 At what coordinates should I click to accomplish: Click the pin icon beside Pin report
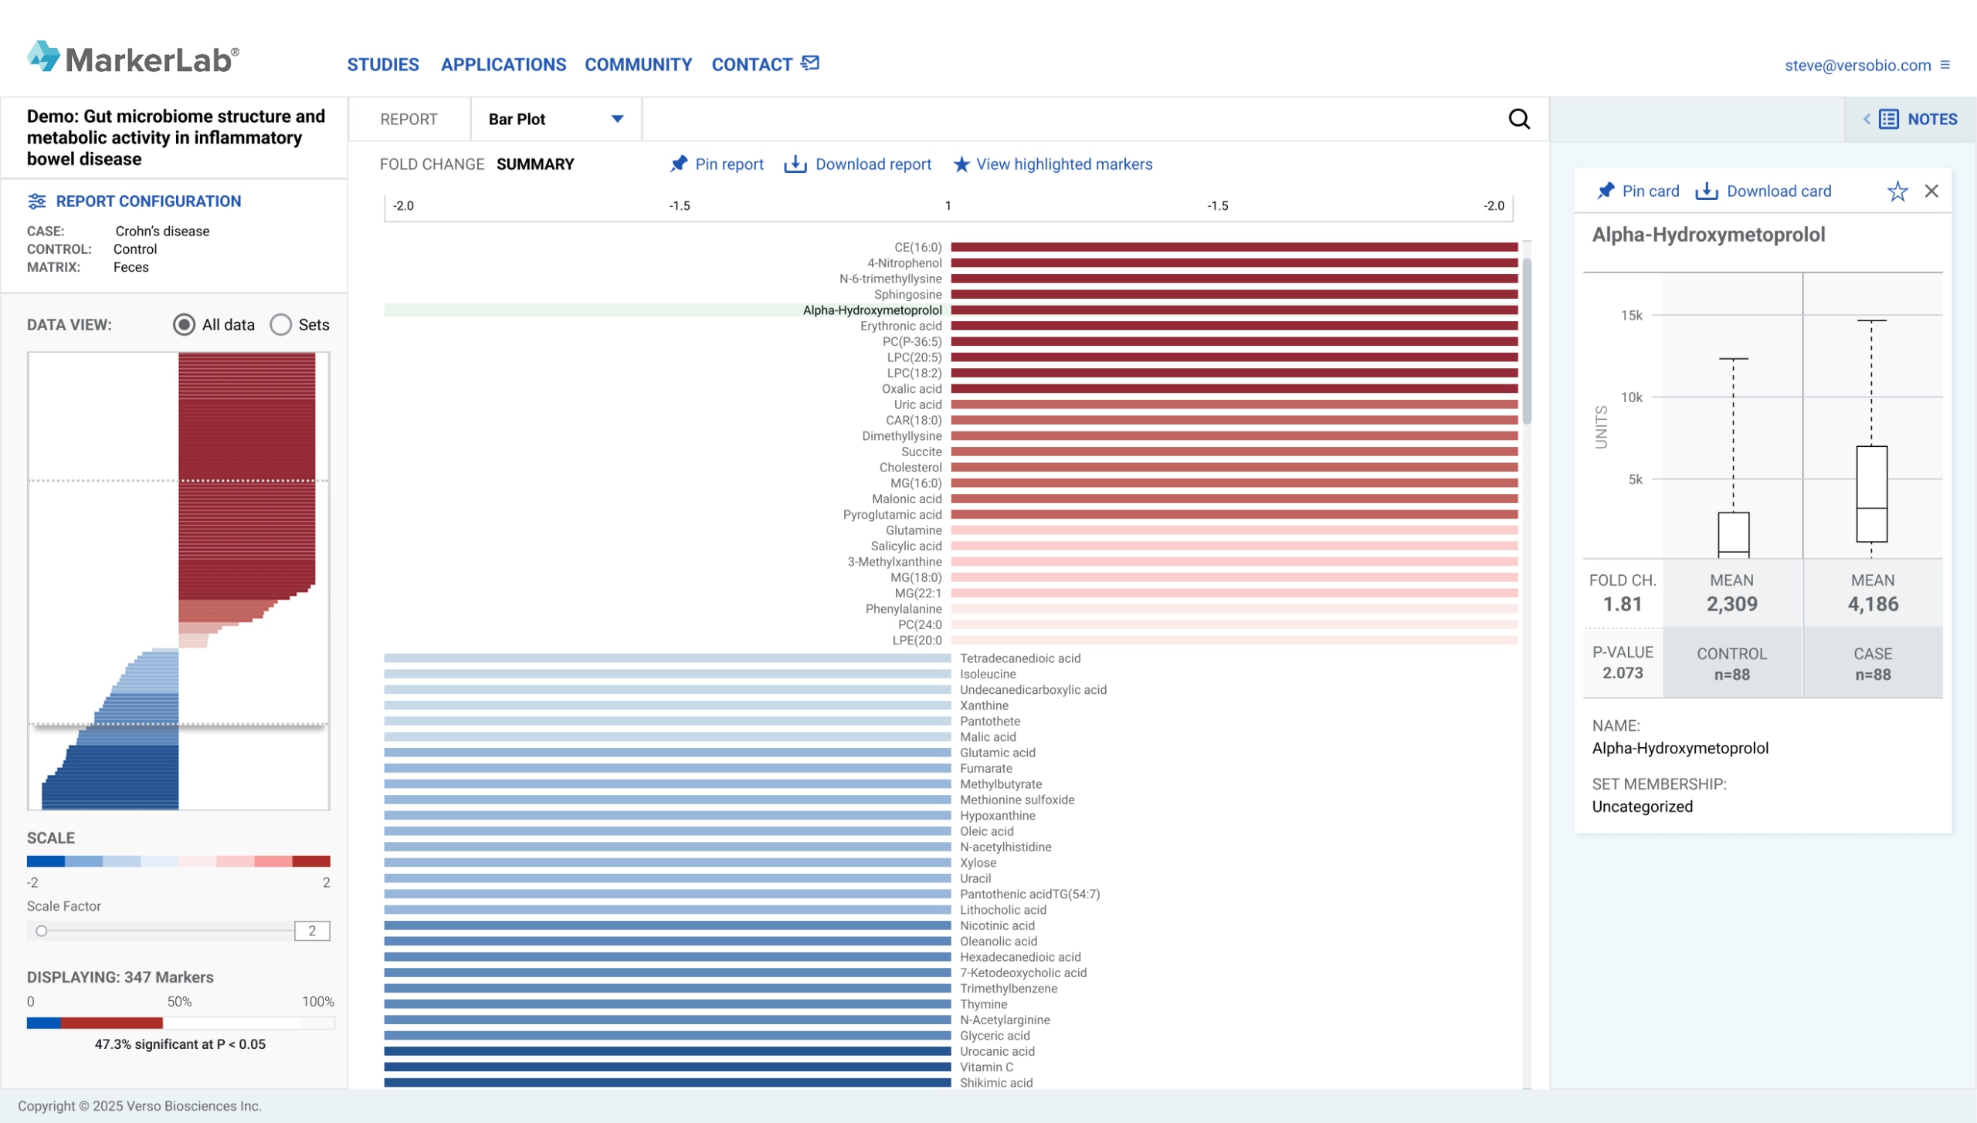678,164
